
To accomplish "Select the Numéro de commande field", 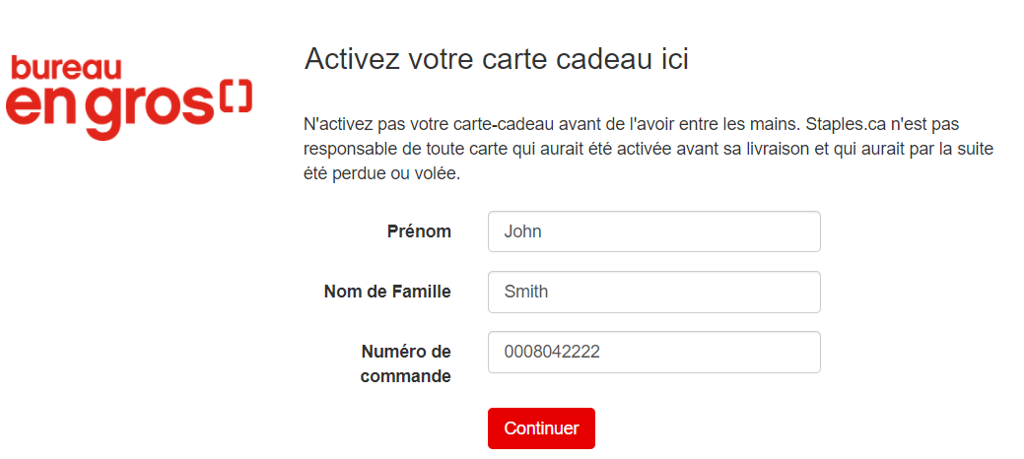I will click(x=653, y=352).
